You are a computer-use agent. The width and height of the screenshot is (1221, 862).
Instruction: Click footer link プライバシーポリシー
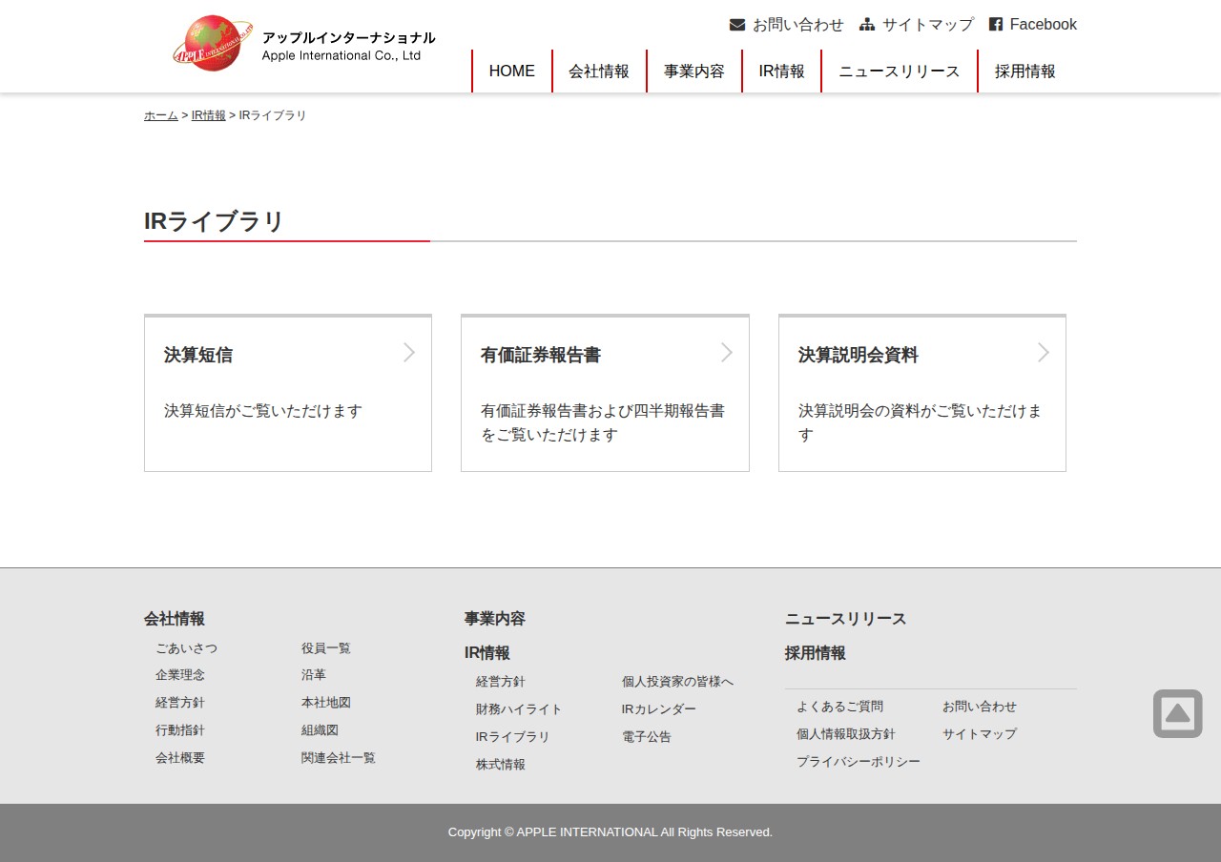click(859, 762)
